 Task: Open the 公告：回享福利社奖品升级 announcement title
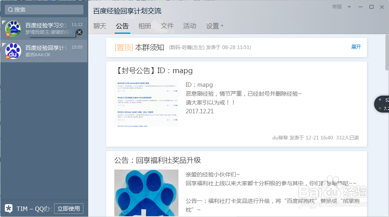(158, 160)
